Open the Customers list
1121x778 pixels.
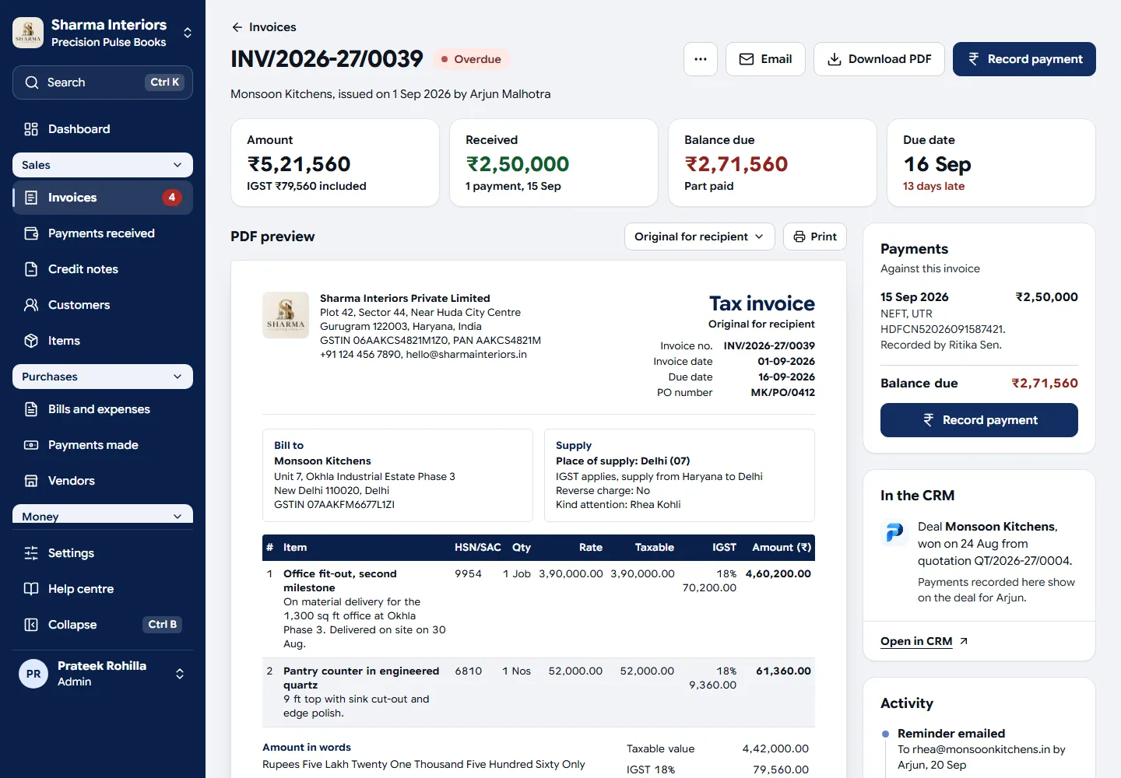pyautogui.click(x=103, y=305)
